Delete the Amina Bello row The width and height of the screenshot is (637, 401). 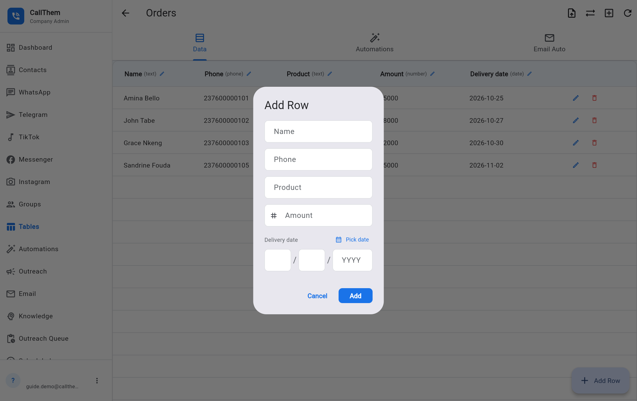[594, 98]
